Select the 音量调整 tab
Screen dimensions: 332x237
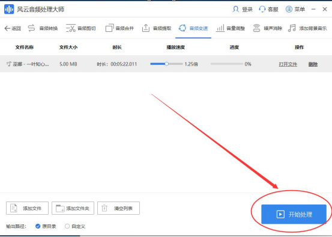(236, 28)
